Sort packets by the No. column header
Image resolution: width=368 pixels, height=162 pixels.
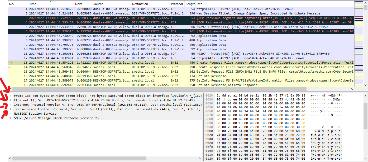[x=18, y=4]
